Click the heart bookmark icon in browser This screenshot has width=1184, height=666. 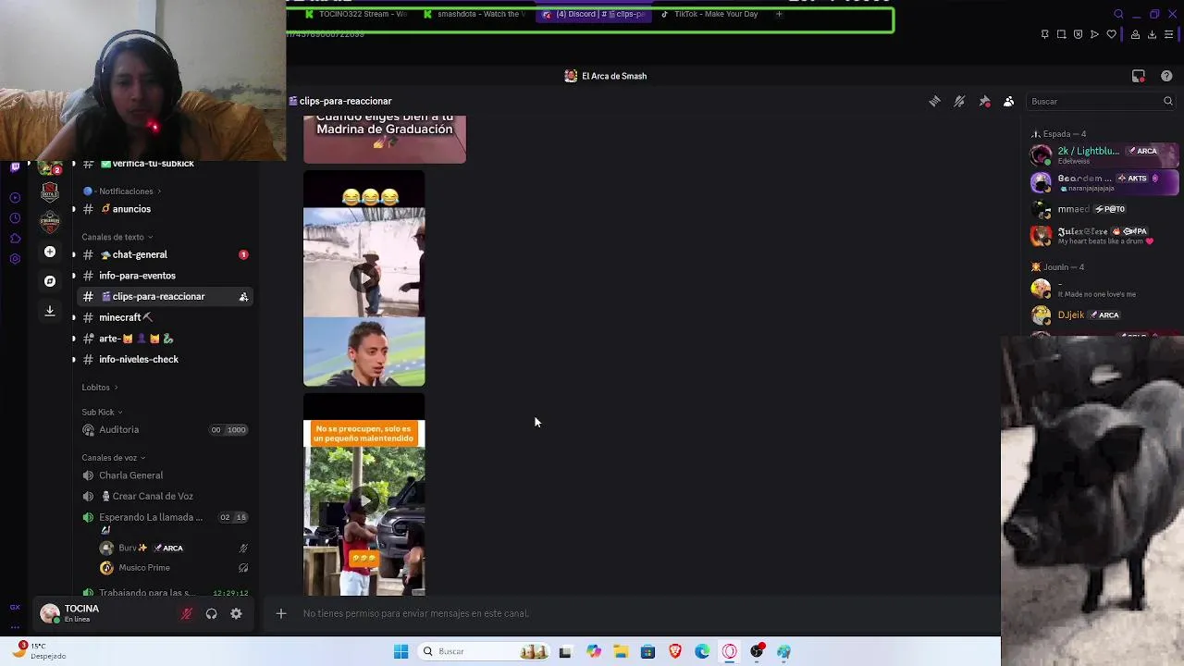1111,34
